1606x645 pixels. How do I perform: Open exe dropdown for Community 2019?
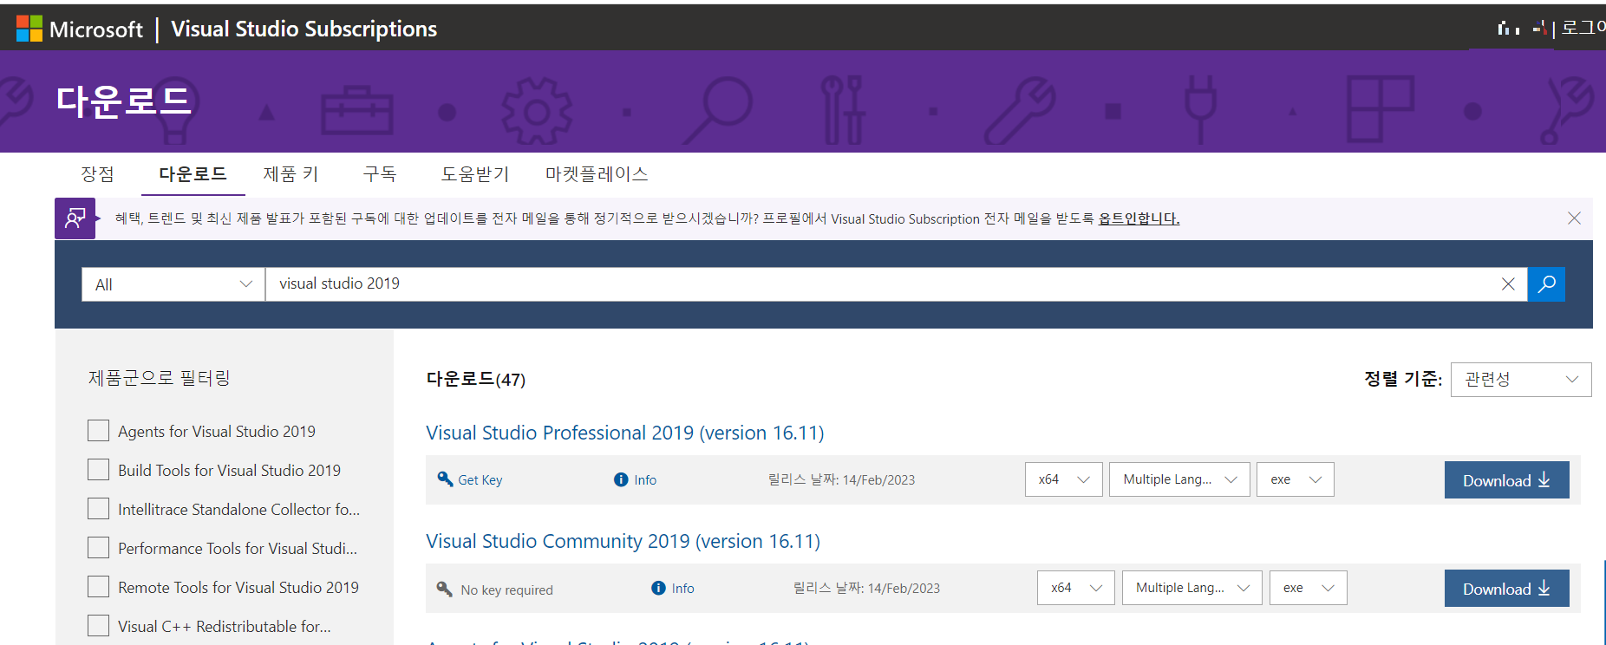[x=1309, y=588]
